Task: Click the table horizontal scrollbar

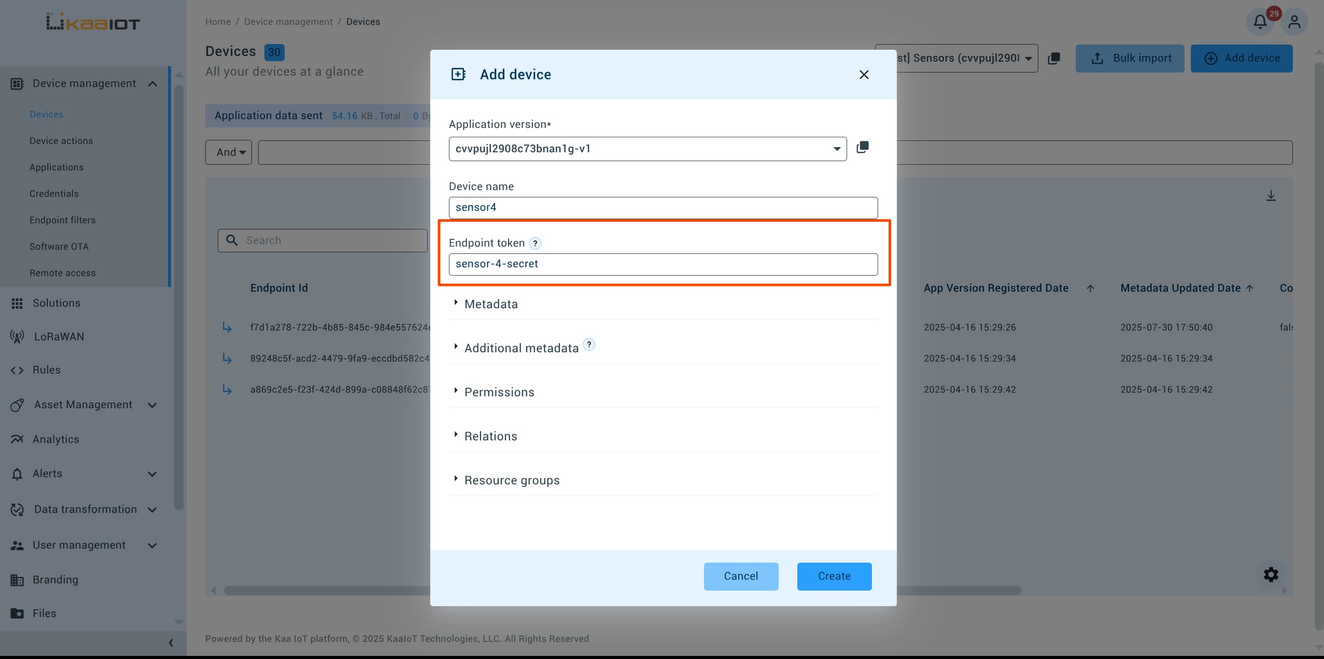Action: coord(622,591)
